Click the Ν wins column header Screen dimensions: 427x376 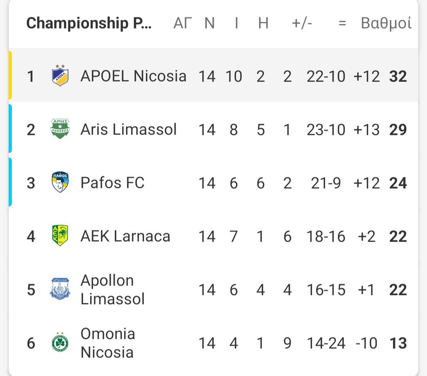coord(210,23)
